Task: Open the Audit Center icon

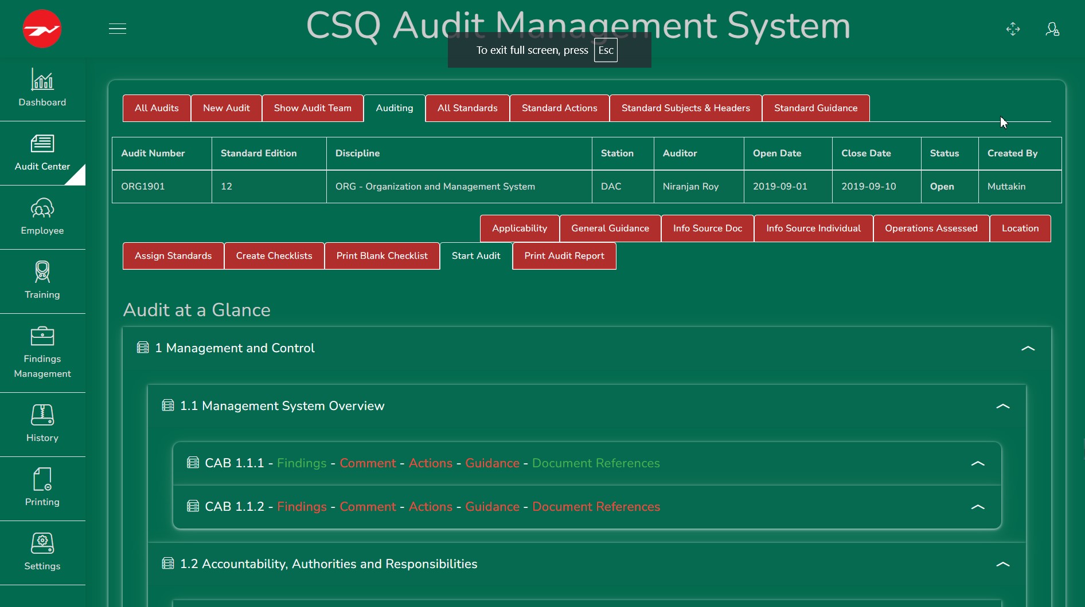Action: coord(42,144)
